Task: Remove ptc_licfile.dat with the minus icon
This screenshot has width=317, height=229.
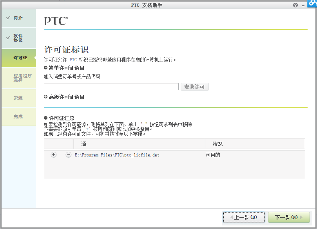Action: click(69, 155)
